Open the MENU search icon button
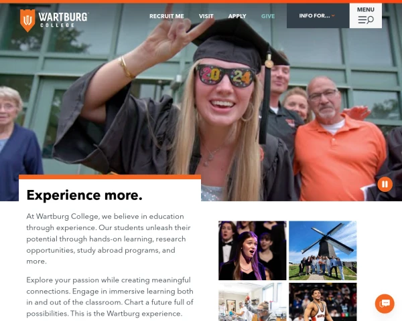 [x=366, y=16]
